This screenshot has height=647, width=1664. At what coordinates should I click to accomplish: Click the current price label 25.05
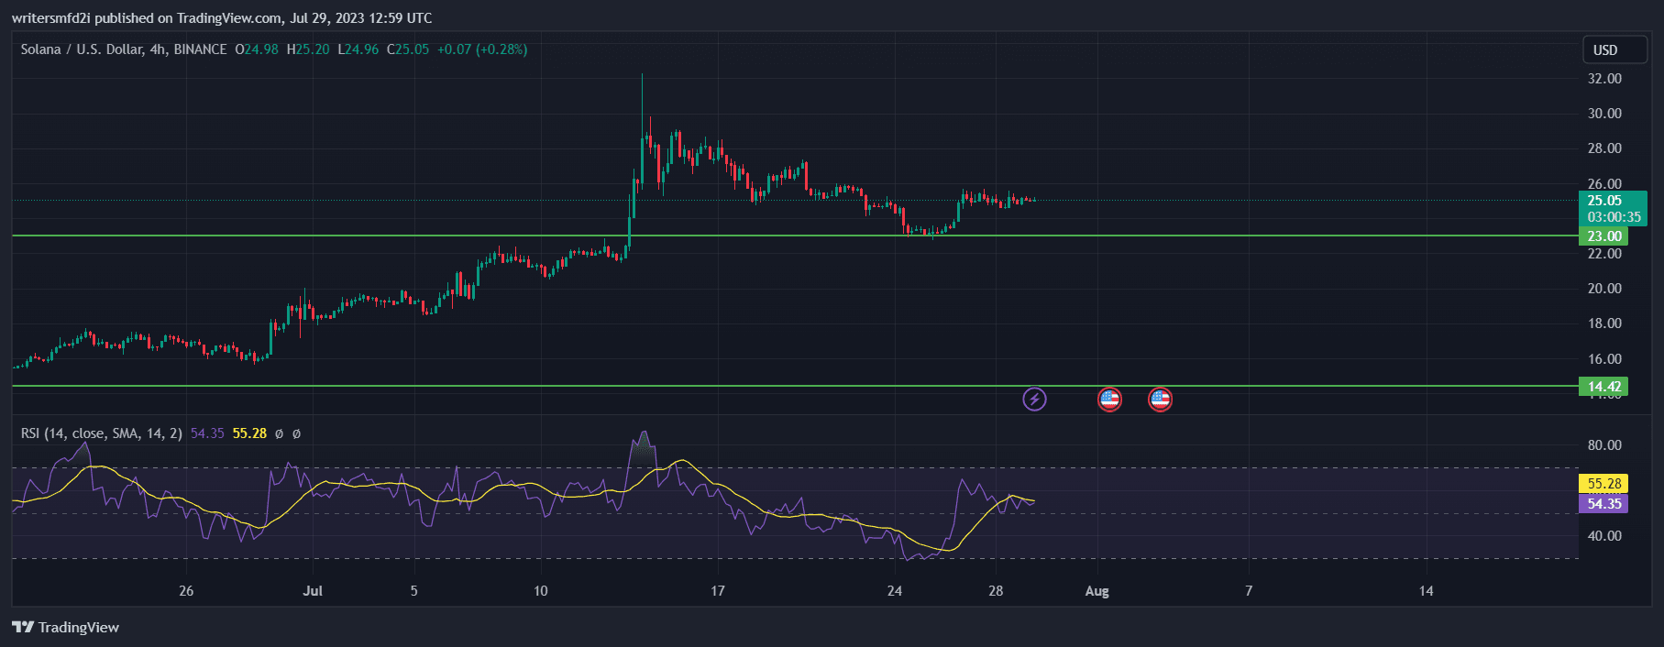[x=1604, y=201]
